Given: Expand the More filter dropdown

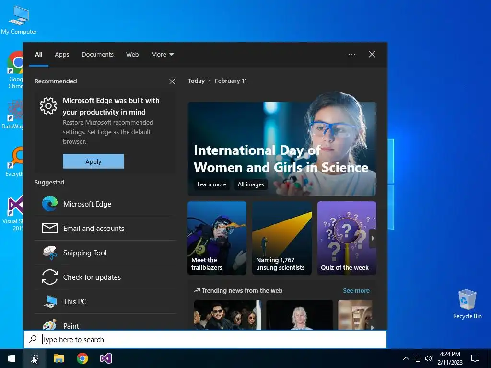Looking at the screenshot, I should click(163, 55).
